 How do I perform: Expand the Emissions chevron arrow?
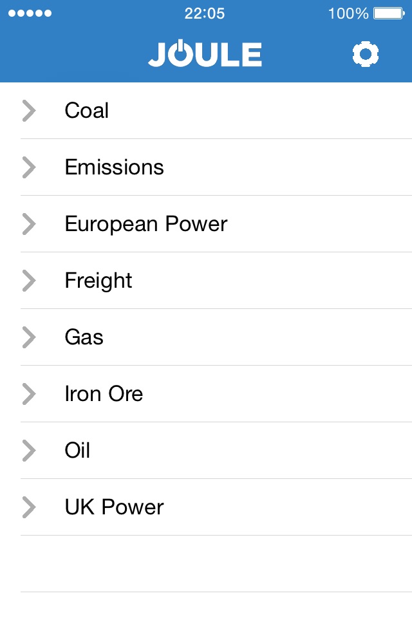tap(29, 167)
